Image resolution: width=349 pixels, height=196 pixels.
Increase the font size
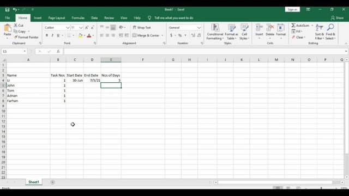(87, 28)
